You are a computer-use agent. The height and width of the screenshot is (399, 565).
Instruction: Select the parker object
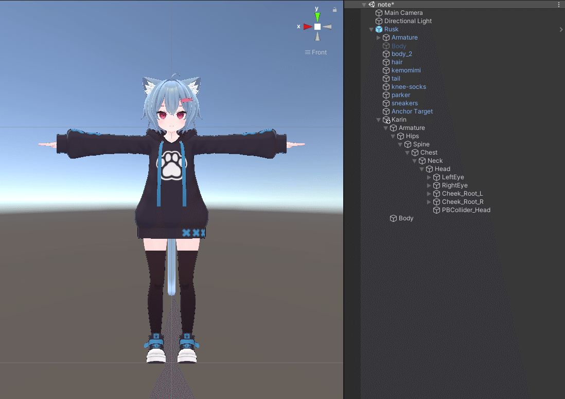tap(401, 95)
